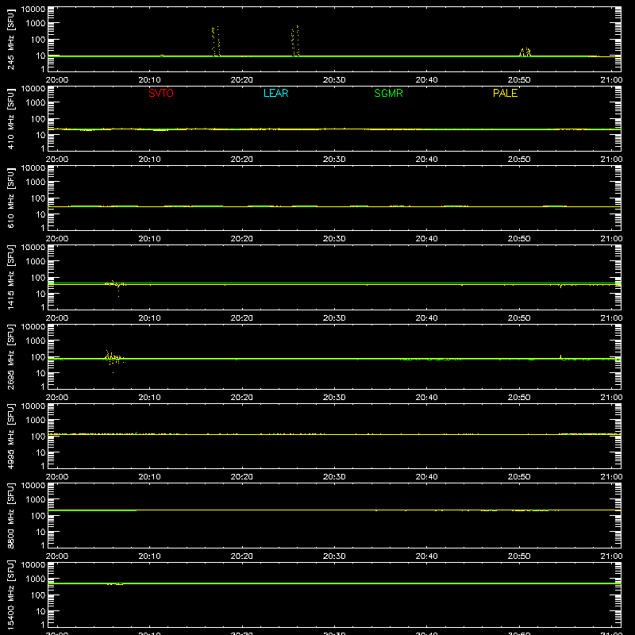Click the red SVTO station label
The height and width of the screenshot is (635, 635).
(x=161, y=93)
